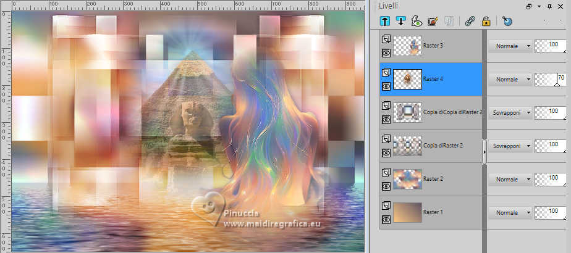
Task: Click the float panel icon in Livelli header
Action: click(529, 6)
